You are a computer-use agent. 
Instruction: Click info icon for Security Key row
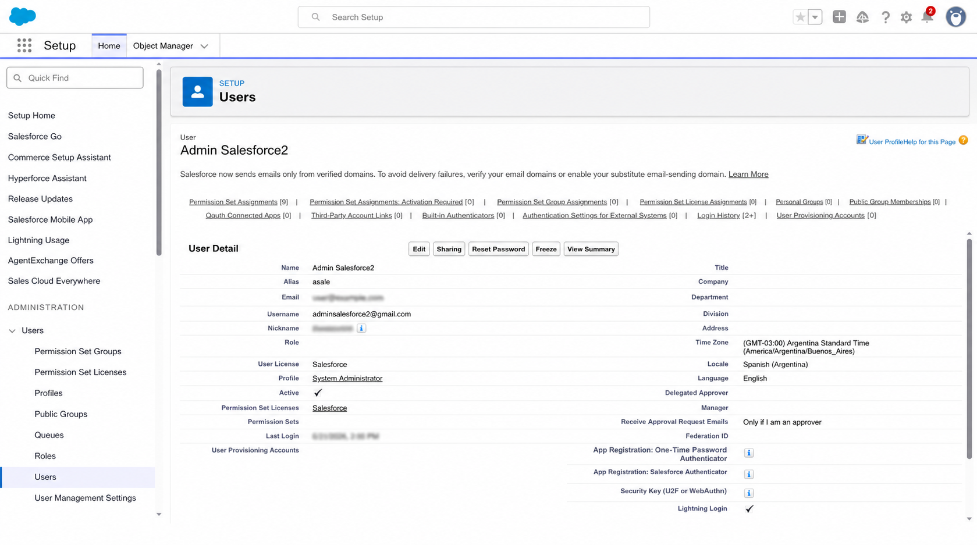(749, 493)
